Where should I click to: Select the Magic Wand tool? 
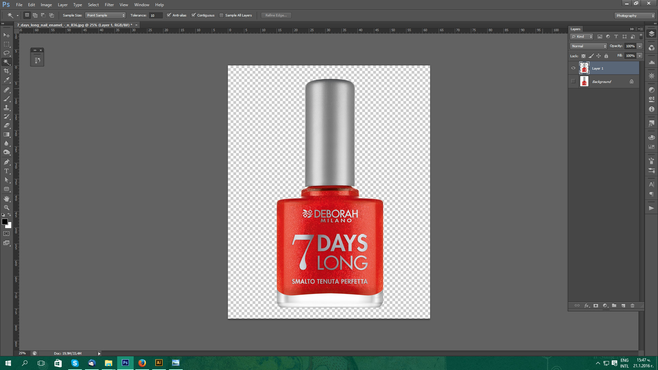coord(7,62)
